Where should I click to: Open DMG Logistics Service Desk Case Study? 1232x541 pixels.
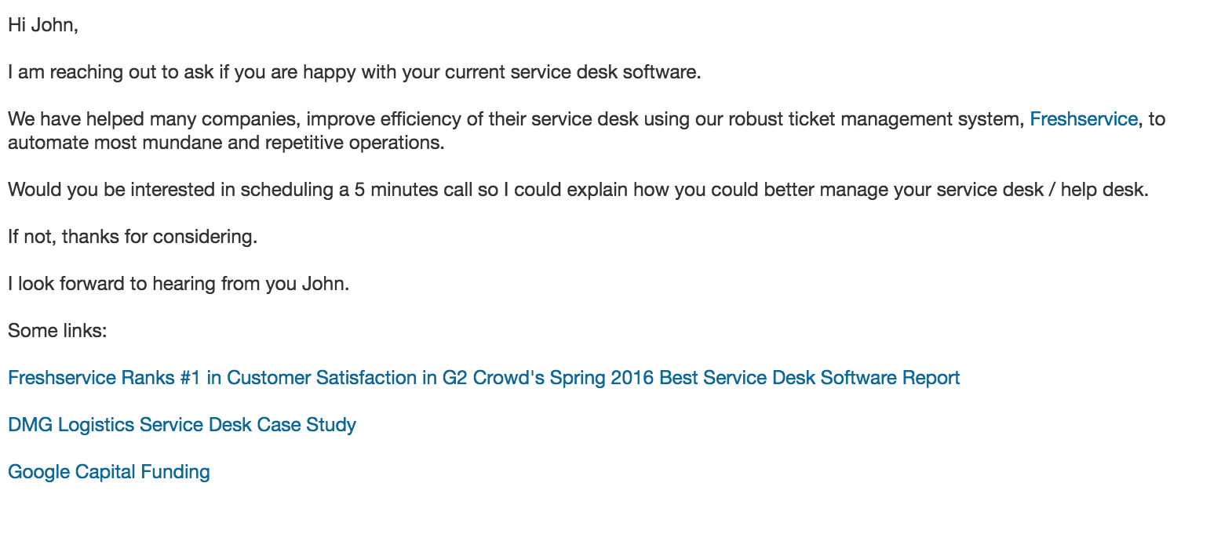tap(181, 425)
